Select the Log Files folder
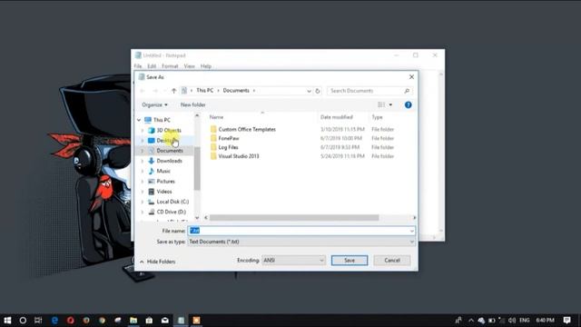The width and height of the screenshot is (581, 327). 228,147
